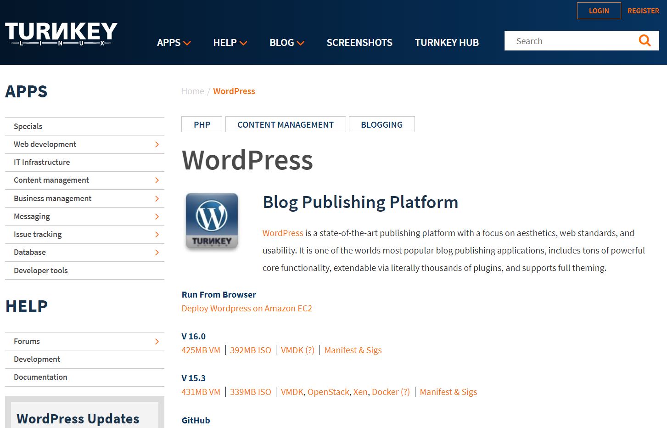Click the Docker build link

point(385,392)
